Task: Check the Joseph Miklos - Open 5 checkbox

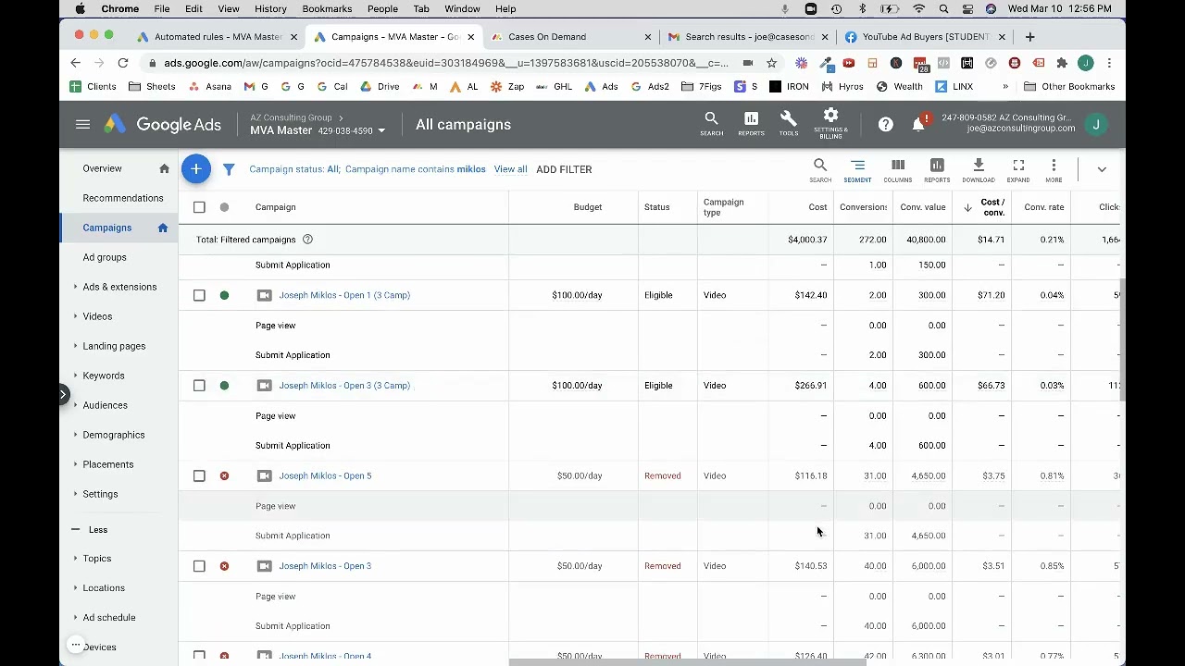Action: 199,475
